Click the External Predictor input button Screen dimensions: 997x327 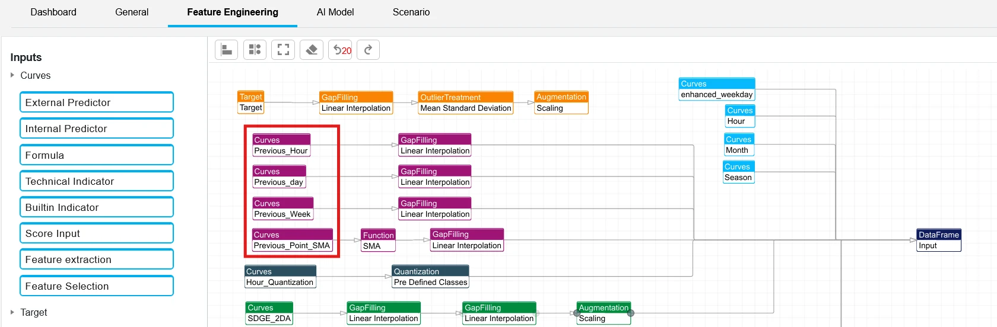[x=97, y=102]
